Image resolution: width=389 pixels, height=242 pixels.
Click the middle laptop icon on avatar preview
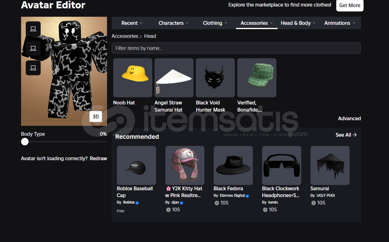pyautogui.click(x=33, y=48)
